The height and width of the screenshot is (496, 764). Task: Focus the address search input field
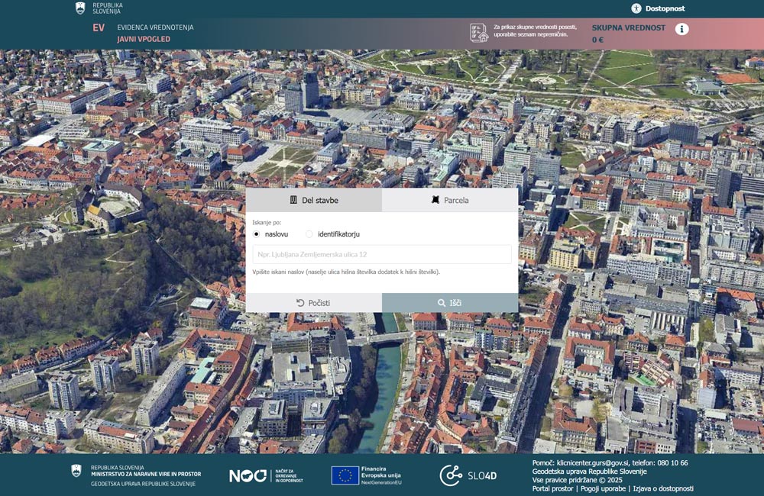click(382, 254)
